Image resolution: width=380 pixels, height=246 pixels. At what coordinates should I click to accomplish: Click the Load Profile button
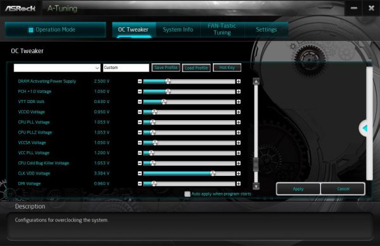tap(196, 68)
